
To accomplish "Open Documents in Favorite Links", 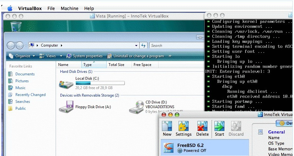I will [25, 74].
